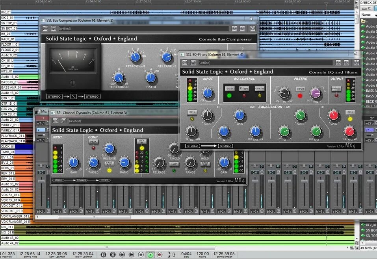Click the rightmost toolbar icon in SSL EQ-Filters

coord(357,63)
